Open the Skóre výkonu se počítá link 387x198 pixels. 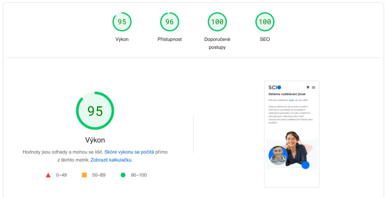point(129,152)
